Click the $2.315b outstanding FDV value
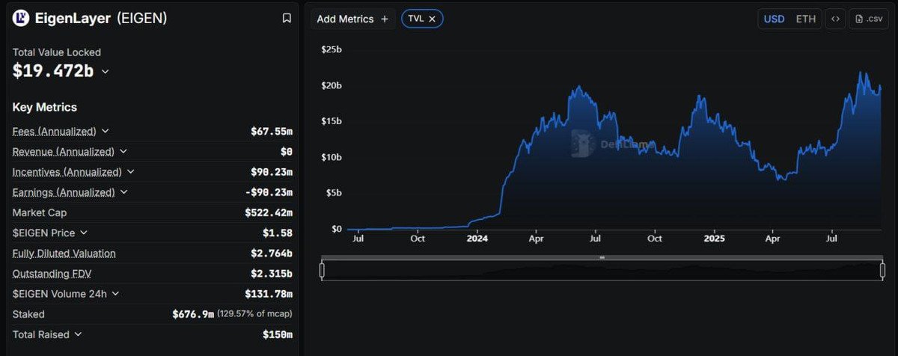The width and height of the screenshot is (898, 356). point(272,274)
